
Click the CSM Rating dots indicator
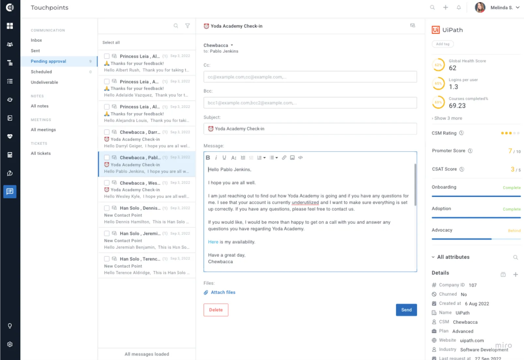[510, 133]
